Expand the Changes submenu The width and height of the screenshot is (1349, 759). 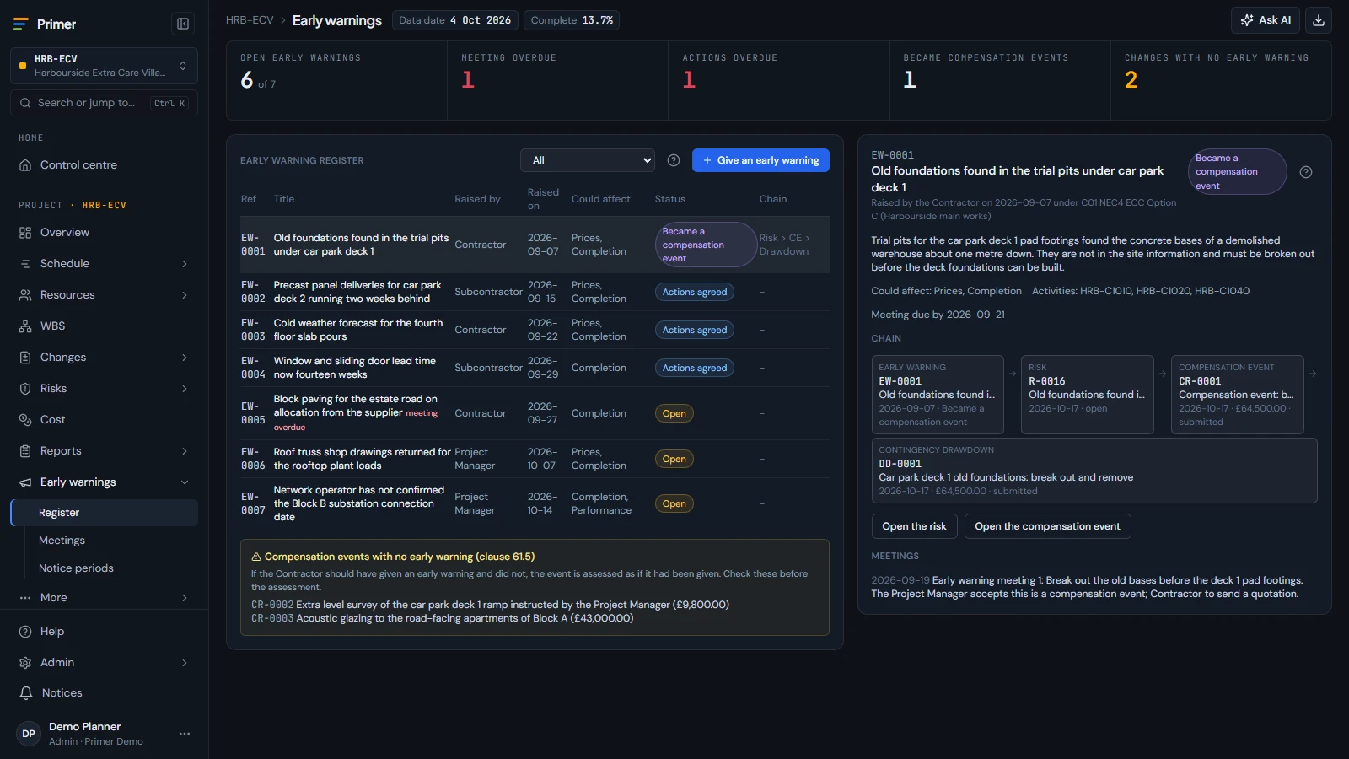point(185,358)
